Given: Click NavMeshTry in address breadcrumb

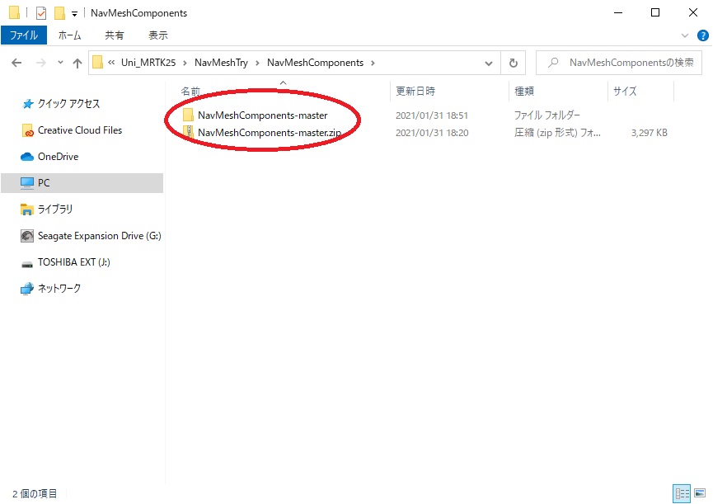Looking at the screenshot, I should pos(221,63).
